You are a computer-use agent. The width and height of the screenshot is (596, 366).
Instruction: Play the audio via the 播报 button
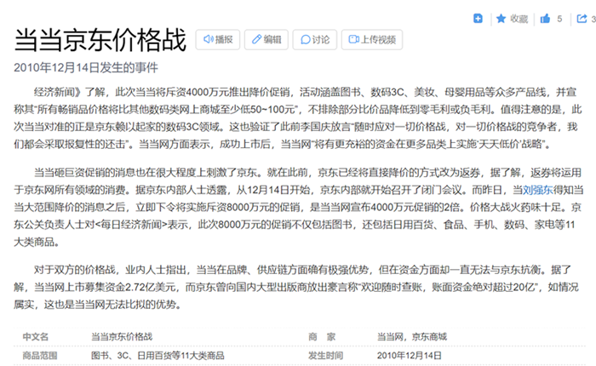pos(218,39)
